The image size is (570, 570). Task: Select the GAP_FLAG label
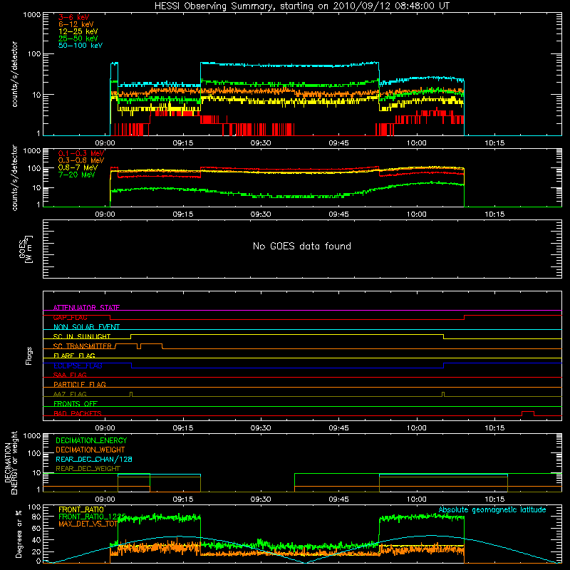coord(70,317)
